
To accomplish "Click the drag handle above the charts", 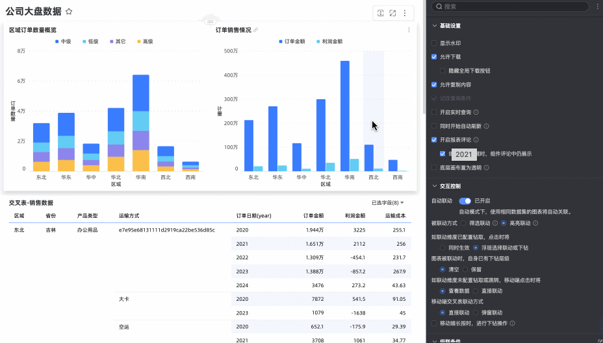I will click(210, 22).
